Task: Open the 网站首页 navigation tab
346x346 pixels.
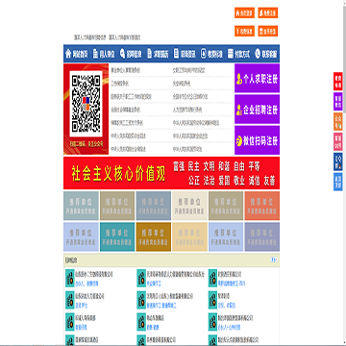Action: click(x=77, y=54)
